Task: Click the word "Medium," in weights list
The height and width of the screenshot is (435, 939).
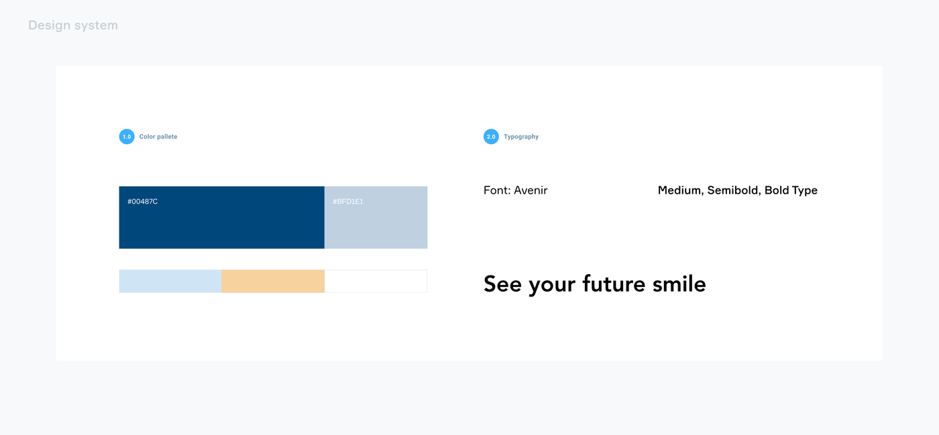Action: (681, 190)
